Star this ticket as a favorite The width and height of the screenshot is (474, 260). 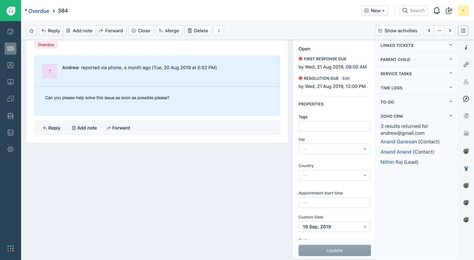click(31, 31)
